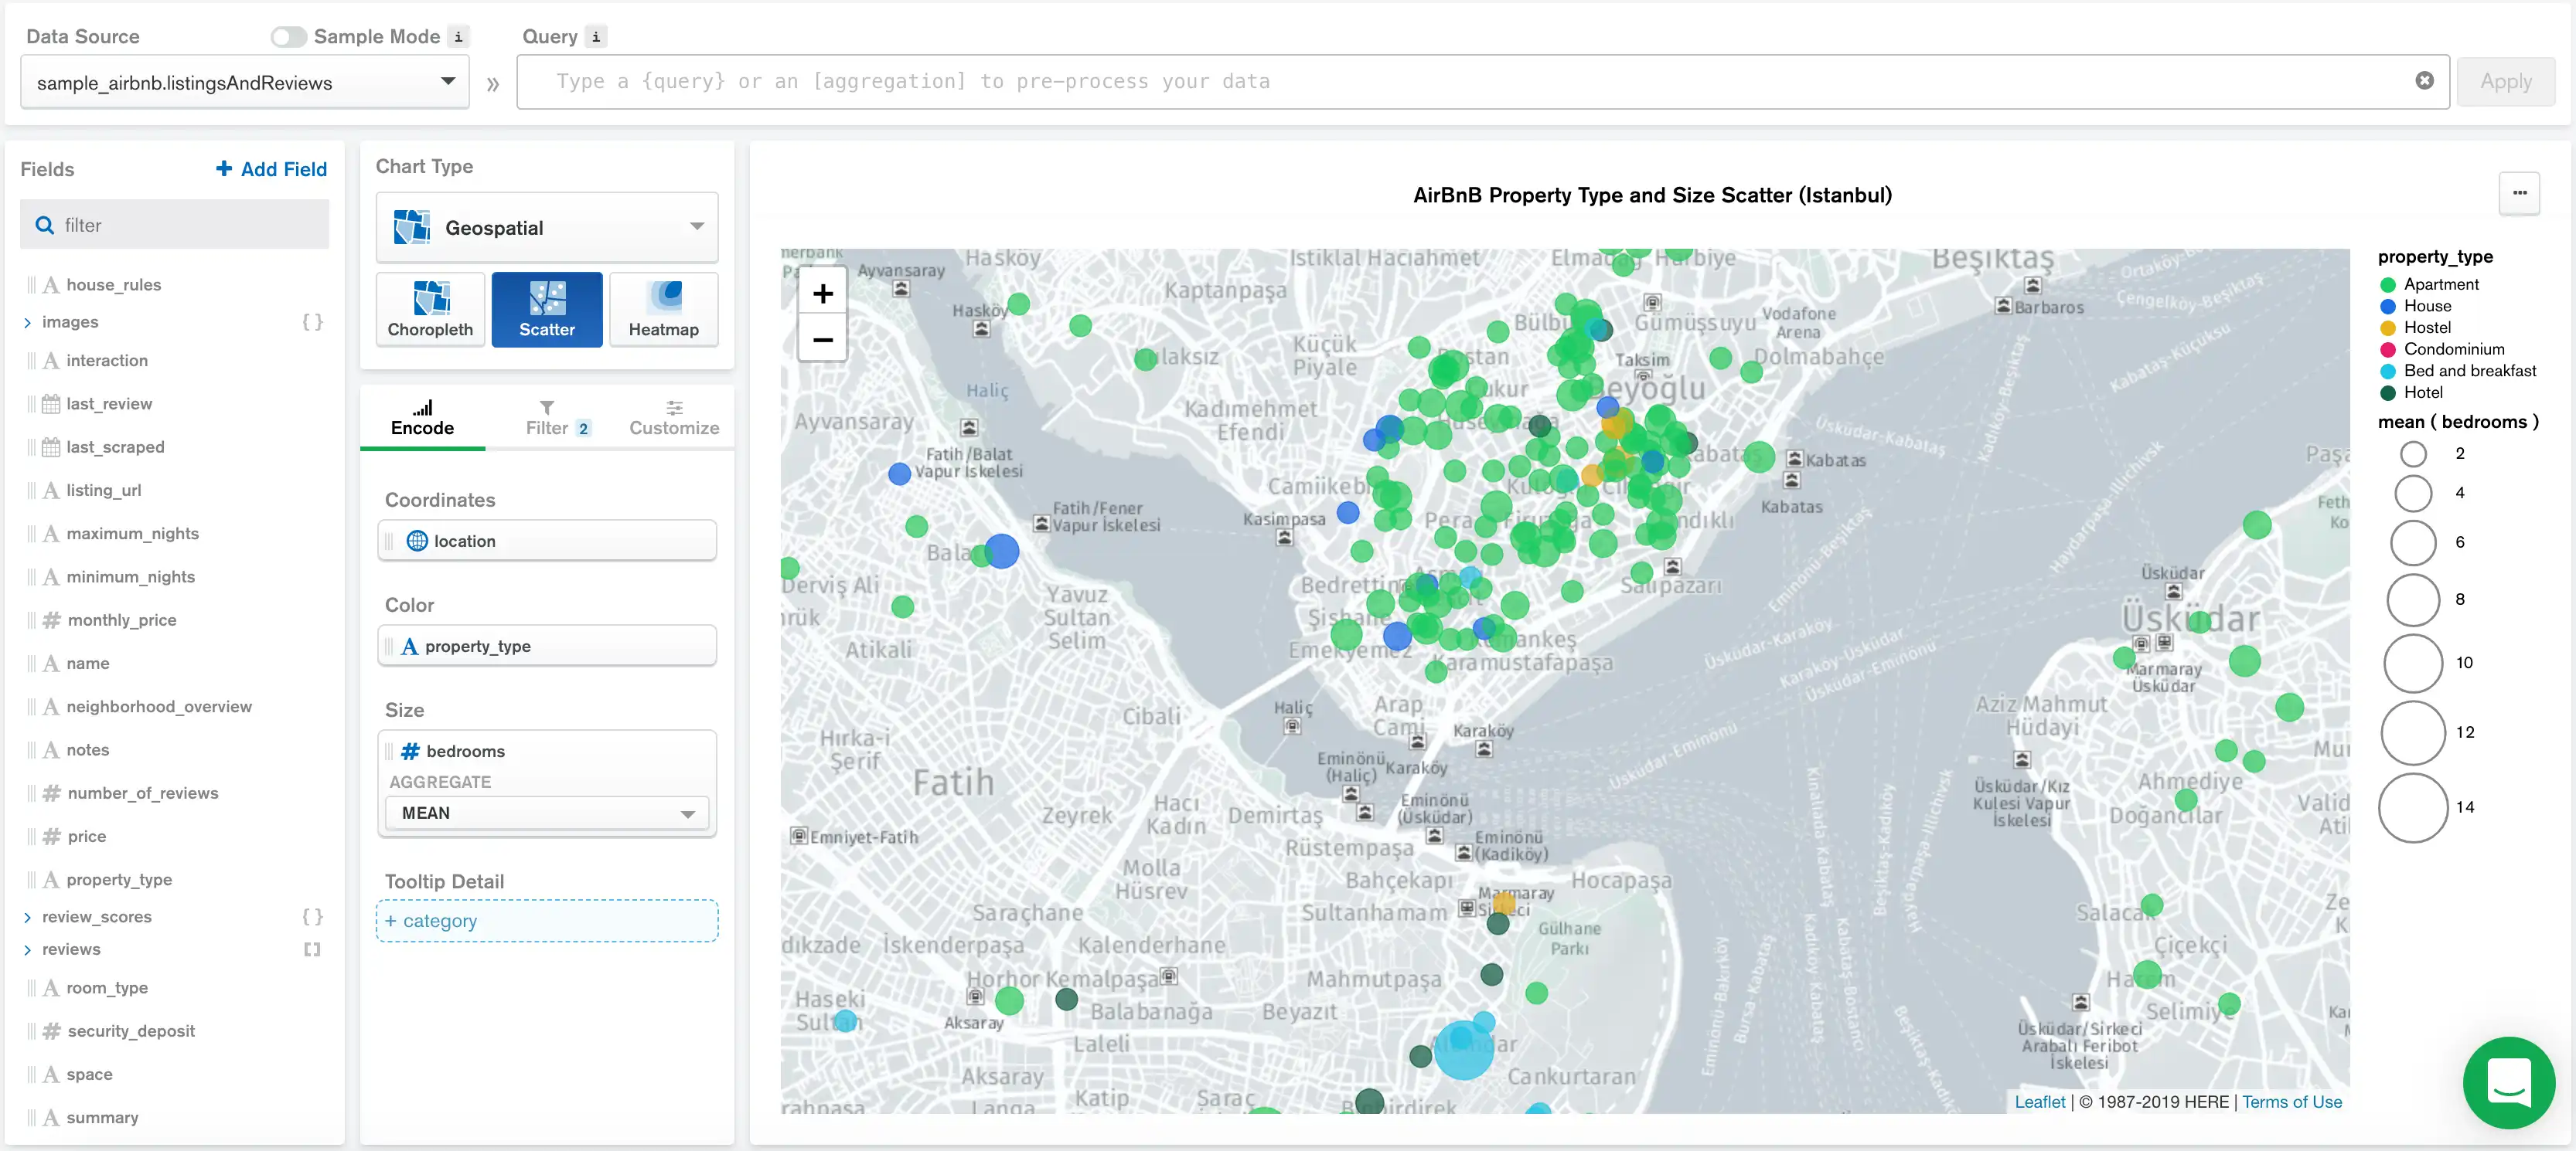Zoom in on the map with the plus icon
2576x1151 pixels.
[822, 294]
